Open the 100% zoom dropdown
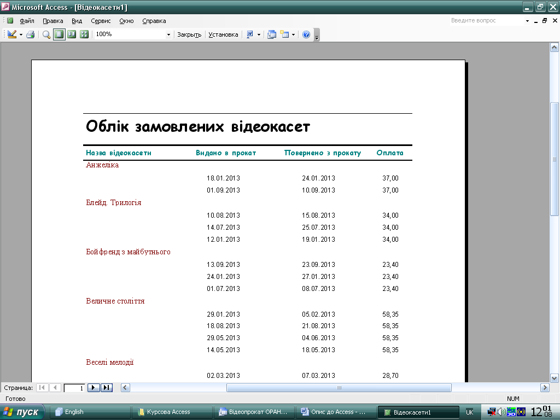Screen dimensions: 560x420 pos(168,34)
